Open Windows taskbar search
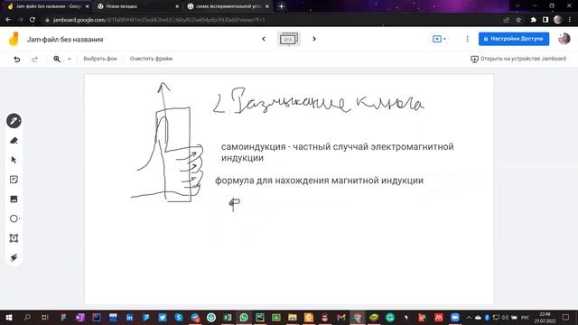Viewport: 578px width, 325px height. click(x=27, y=317)
